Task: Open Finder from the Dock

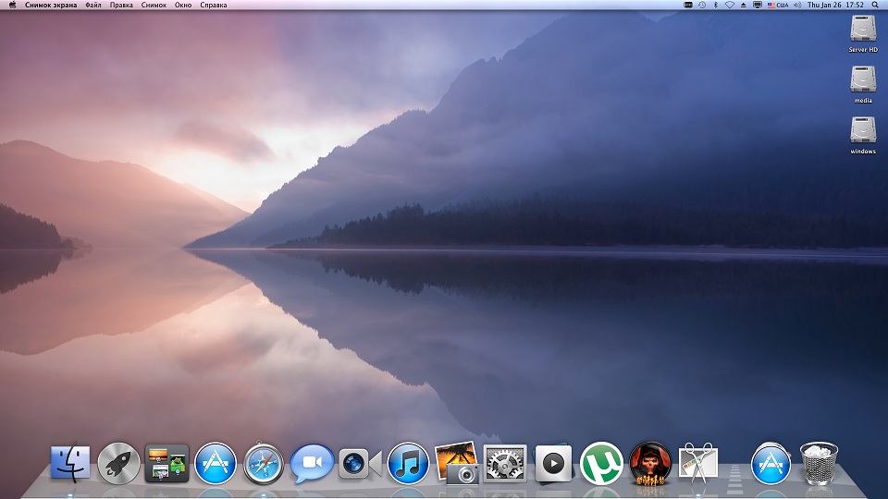Action: 70,463
